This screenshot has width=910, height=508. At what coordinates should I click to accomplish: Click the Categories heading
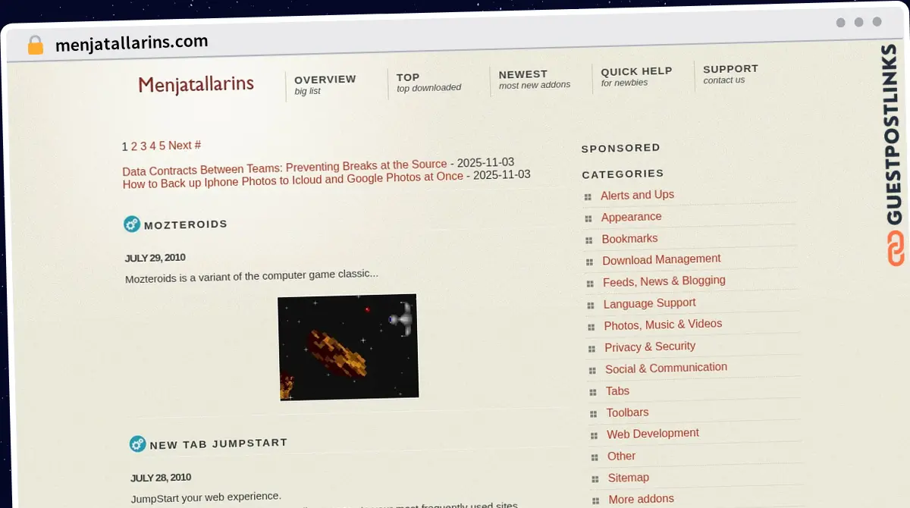click(x=623, y=174)
